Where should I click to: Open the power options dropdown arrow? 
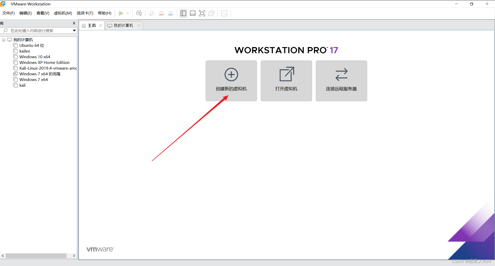(128, 13)
